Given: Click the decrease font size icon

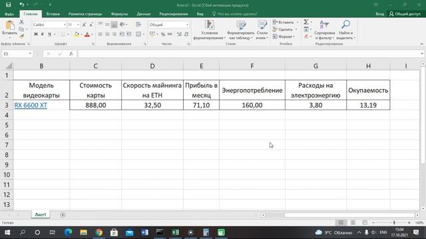Looking at the screenshot, I should tap(91, 25).
